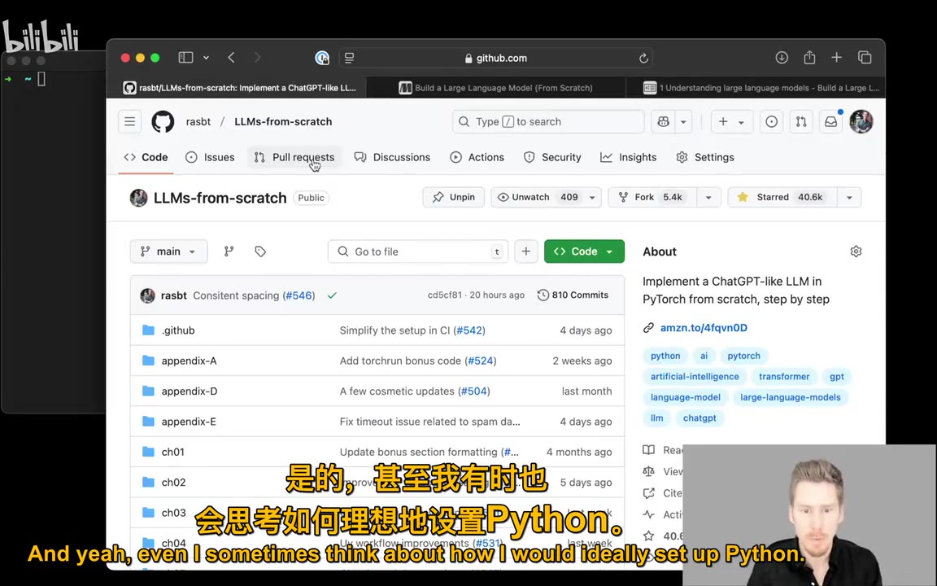Open the add file plus button
937x586 pixels.
click(x=526, y=251)
